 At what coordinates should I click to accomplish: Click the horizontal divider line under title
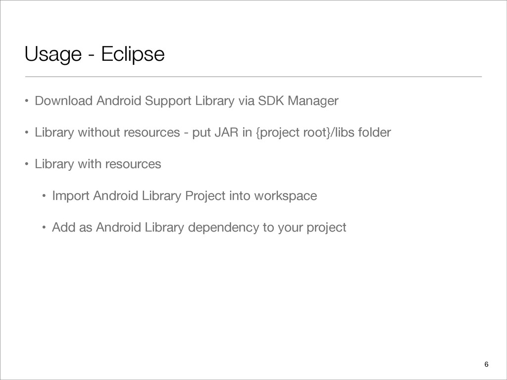pos(253,77)
